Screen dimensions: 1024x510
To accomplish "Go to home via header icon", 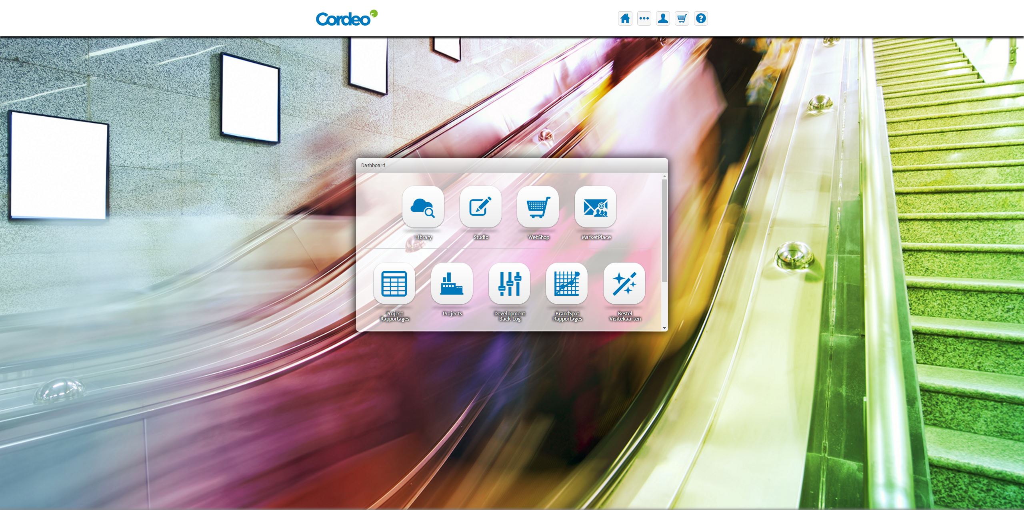I will 625,18.
